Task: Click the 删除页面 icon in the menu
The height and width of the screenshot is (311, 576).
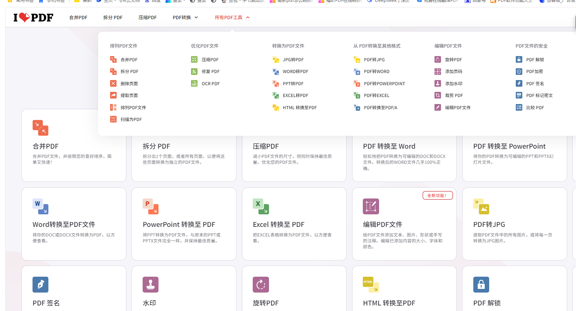Action: [113, 83]
